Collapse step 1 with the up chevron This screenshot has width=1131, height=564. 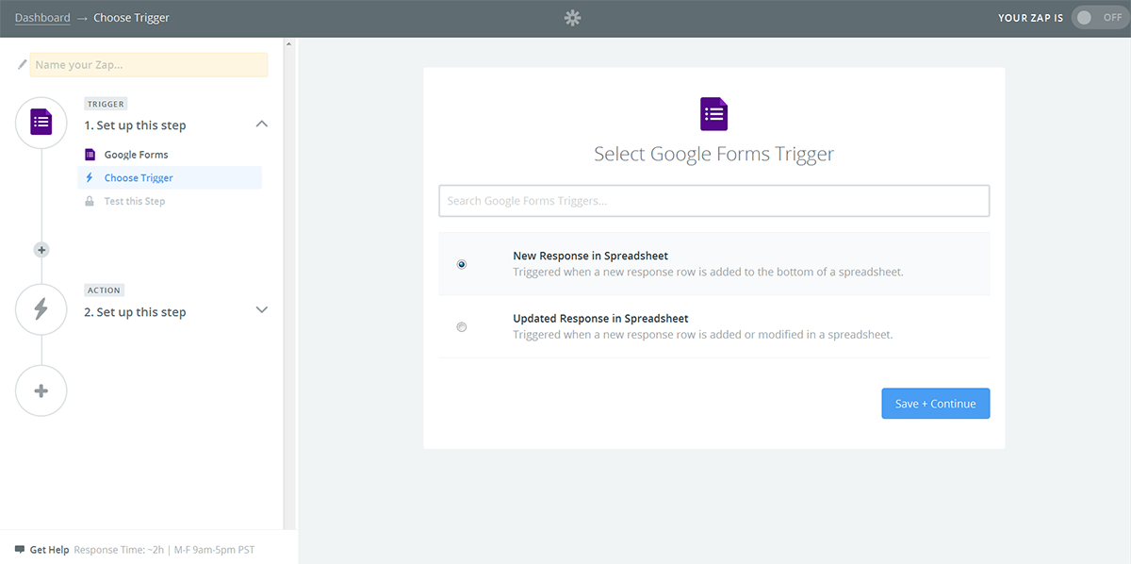262,124
